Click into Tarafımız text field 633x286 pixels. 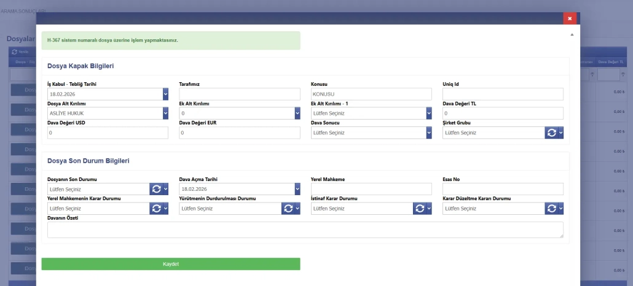click(240, 94)
